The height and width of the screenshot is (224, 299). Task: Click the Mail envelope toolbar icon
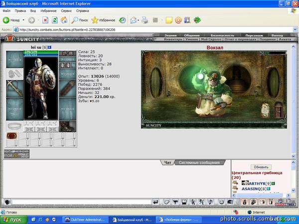134,20
